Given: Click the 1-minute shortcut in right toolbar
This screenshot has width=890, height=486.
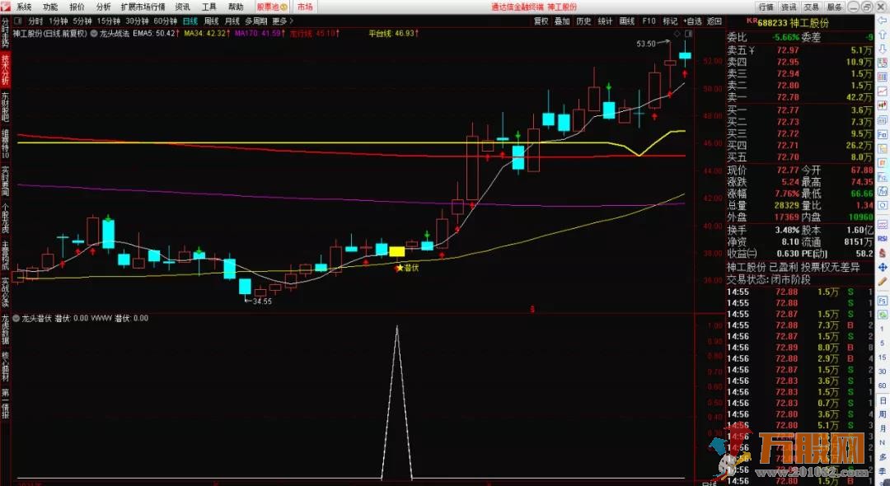Looking at the screenshot, I should tap(883, 328).
